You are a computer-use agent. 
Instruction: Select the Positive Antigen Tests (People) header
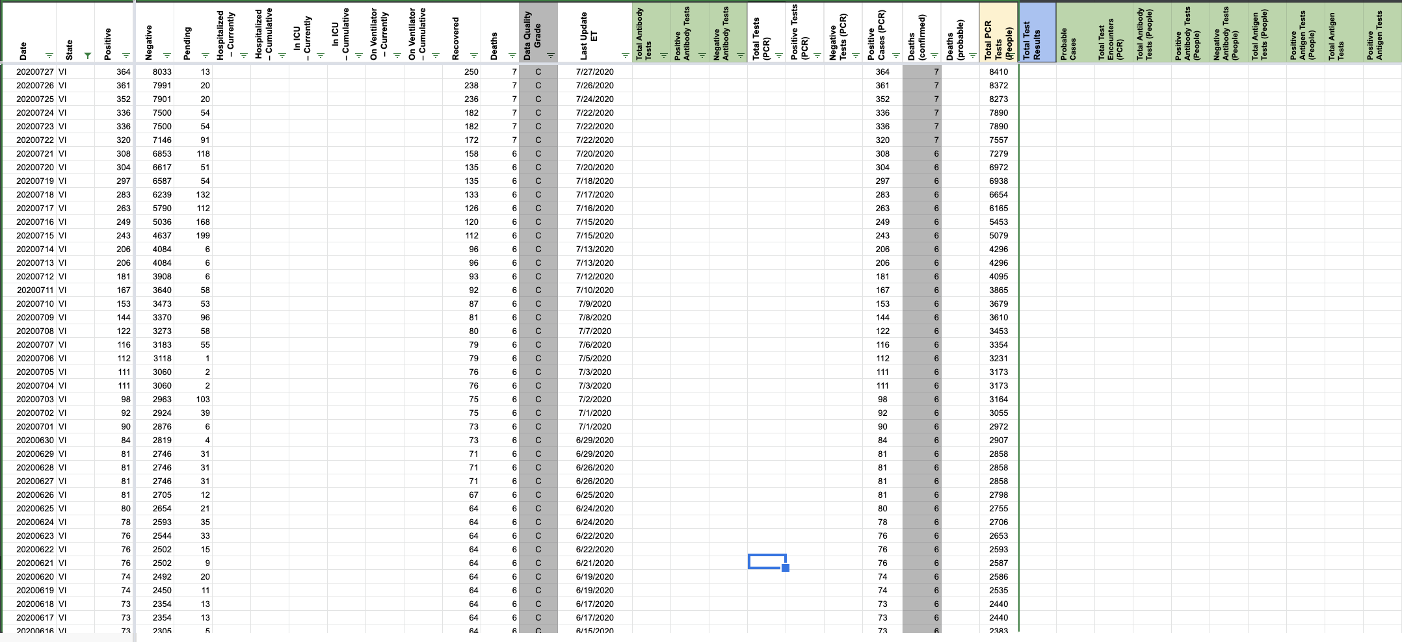(1305, 32)
